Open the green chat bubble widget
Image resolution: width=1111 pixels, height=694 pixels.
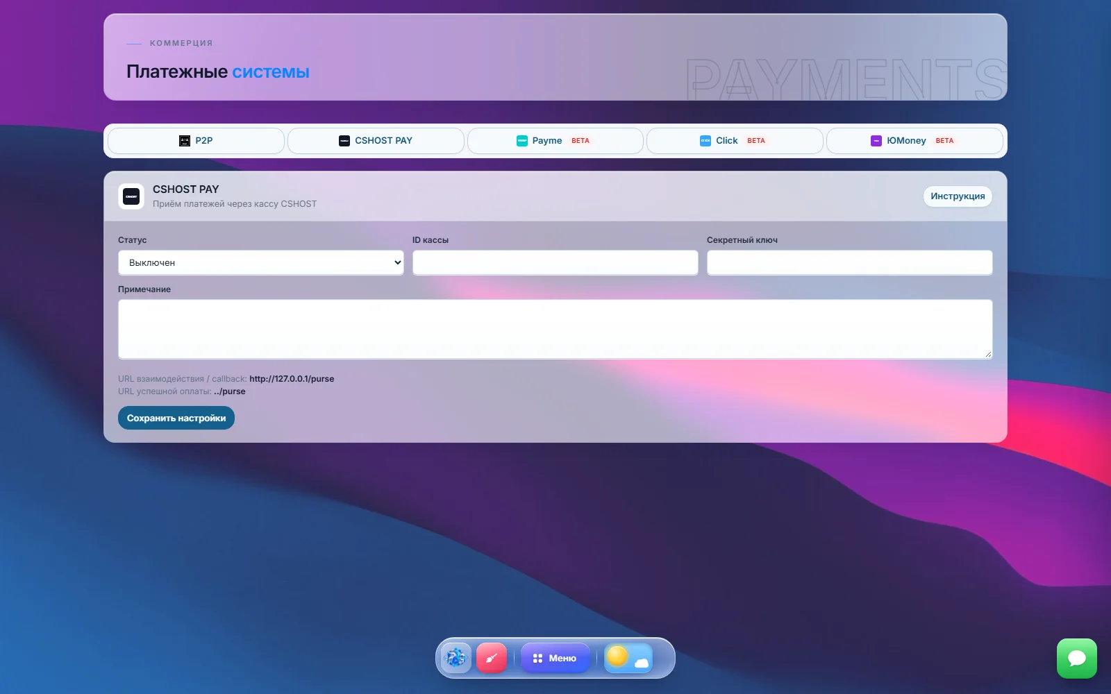click(1077, 659)
